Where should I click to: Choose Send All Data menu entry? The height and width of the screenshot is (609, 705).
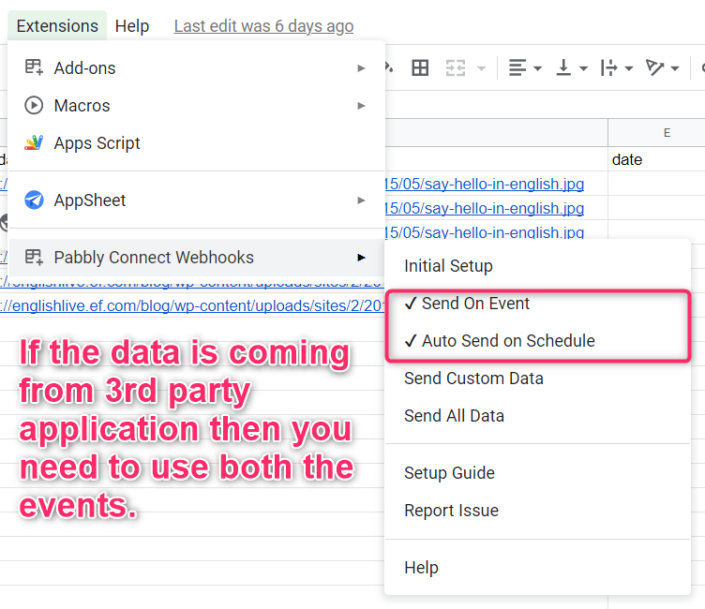pos(454,416)
